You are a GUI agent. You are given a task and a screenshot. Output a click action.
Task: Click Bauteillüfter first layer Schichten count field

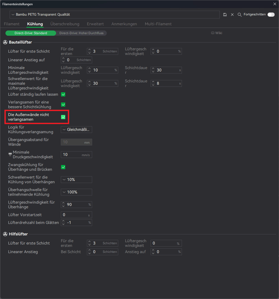coord(103,52)
